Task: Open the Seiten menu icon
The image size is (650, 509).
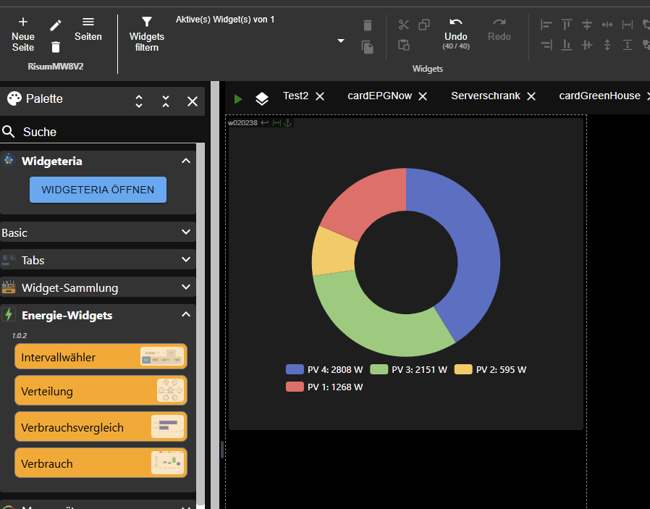Action: 88,22
